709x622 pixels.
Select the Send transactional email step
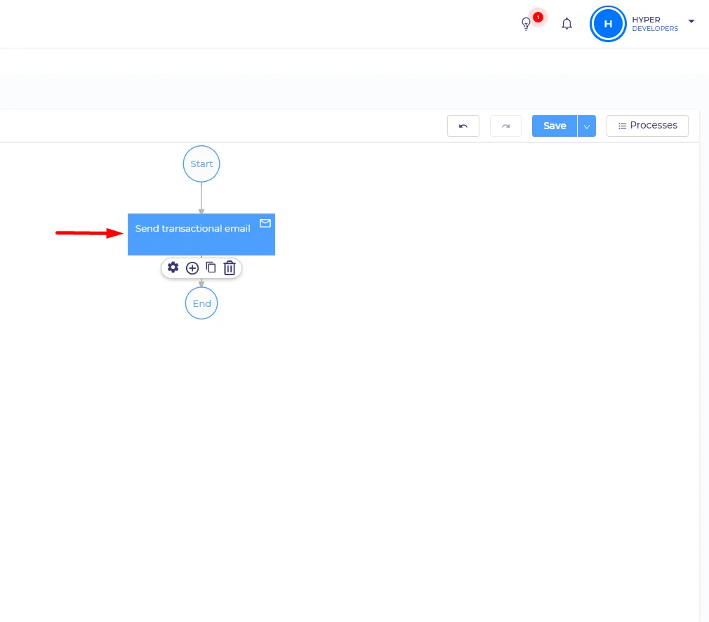point(201,234)
